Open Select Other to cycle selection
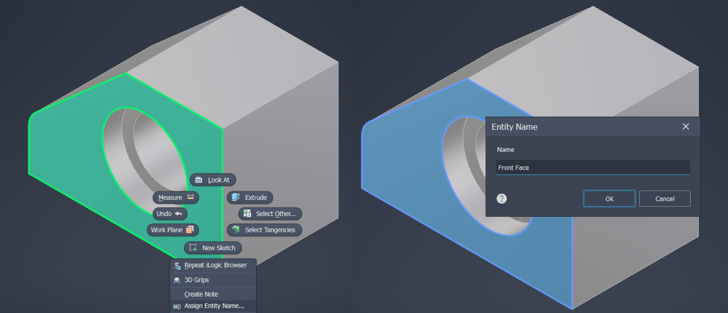This screenshot has height=313, width=728. coord(270,214)
